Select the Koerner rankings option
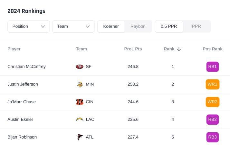Viewport: 230px width, 146px height. pos(111,26)
